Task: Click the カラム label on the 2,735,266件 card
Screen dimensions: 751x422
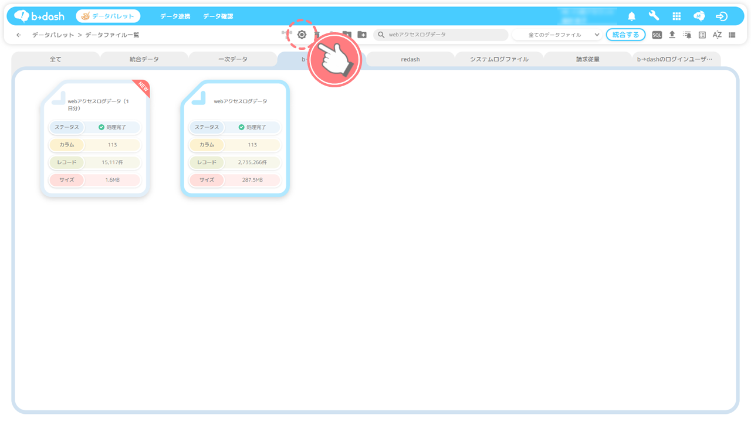Action: (x=207, y=145)
